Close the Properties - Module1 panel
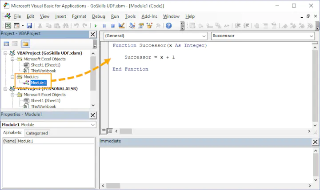The image size is (320, 190). point(93,115)
